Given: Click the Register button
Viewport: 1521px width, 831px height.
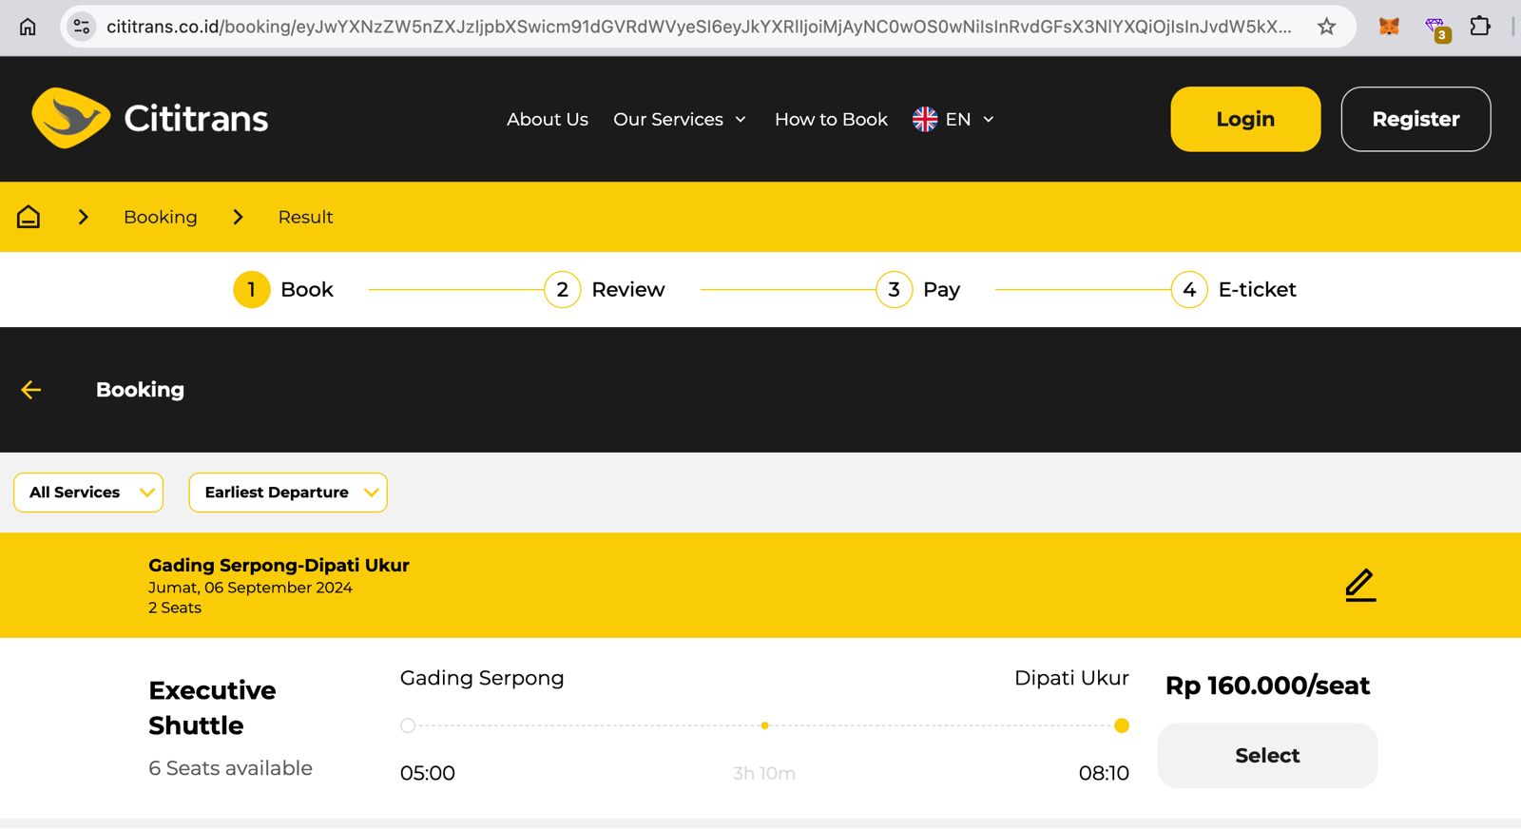Looking at the screenshot, I should (1415, 119).
